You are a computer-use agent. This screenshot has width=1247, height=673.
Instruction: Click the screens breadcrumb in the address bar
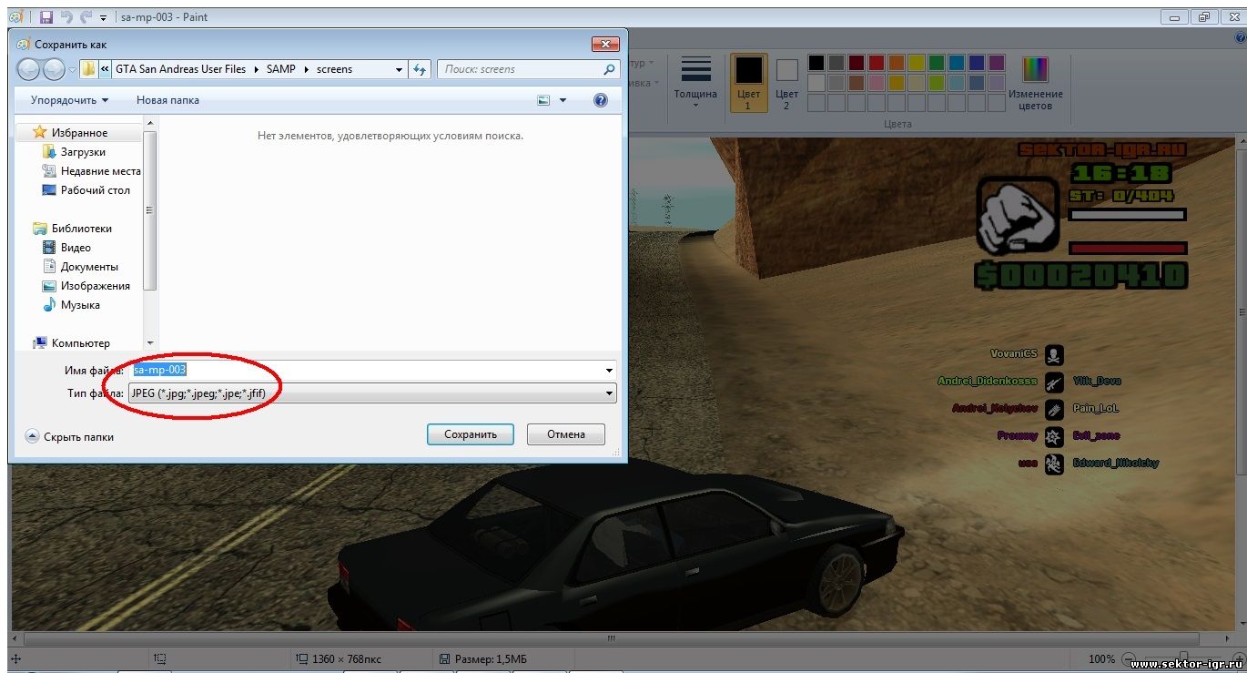click(x=334, y=69)
